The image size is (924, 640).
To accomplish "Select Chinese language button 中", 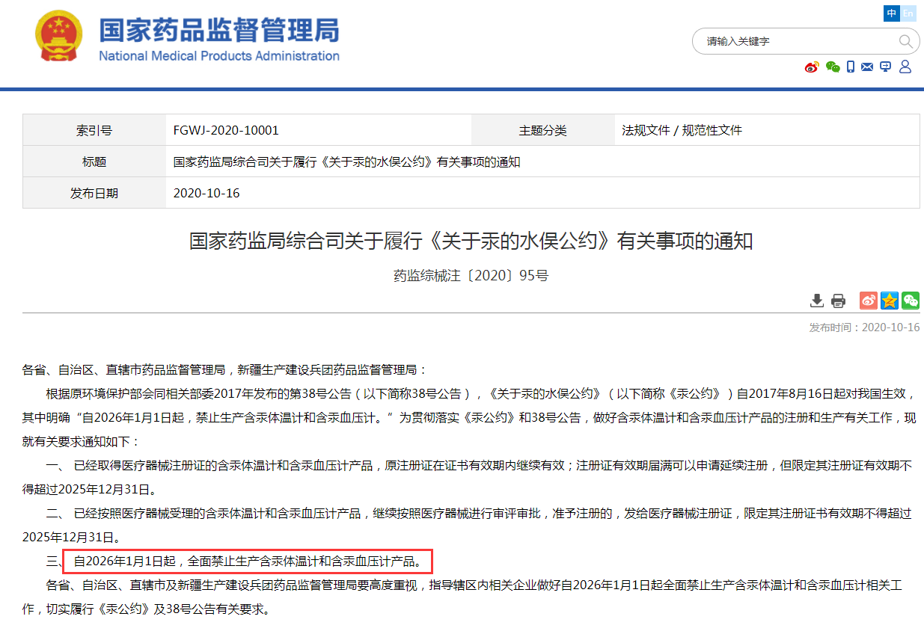I will tap(891, 13).
